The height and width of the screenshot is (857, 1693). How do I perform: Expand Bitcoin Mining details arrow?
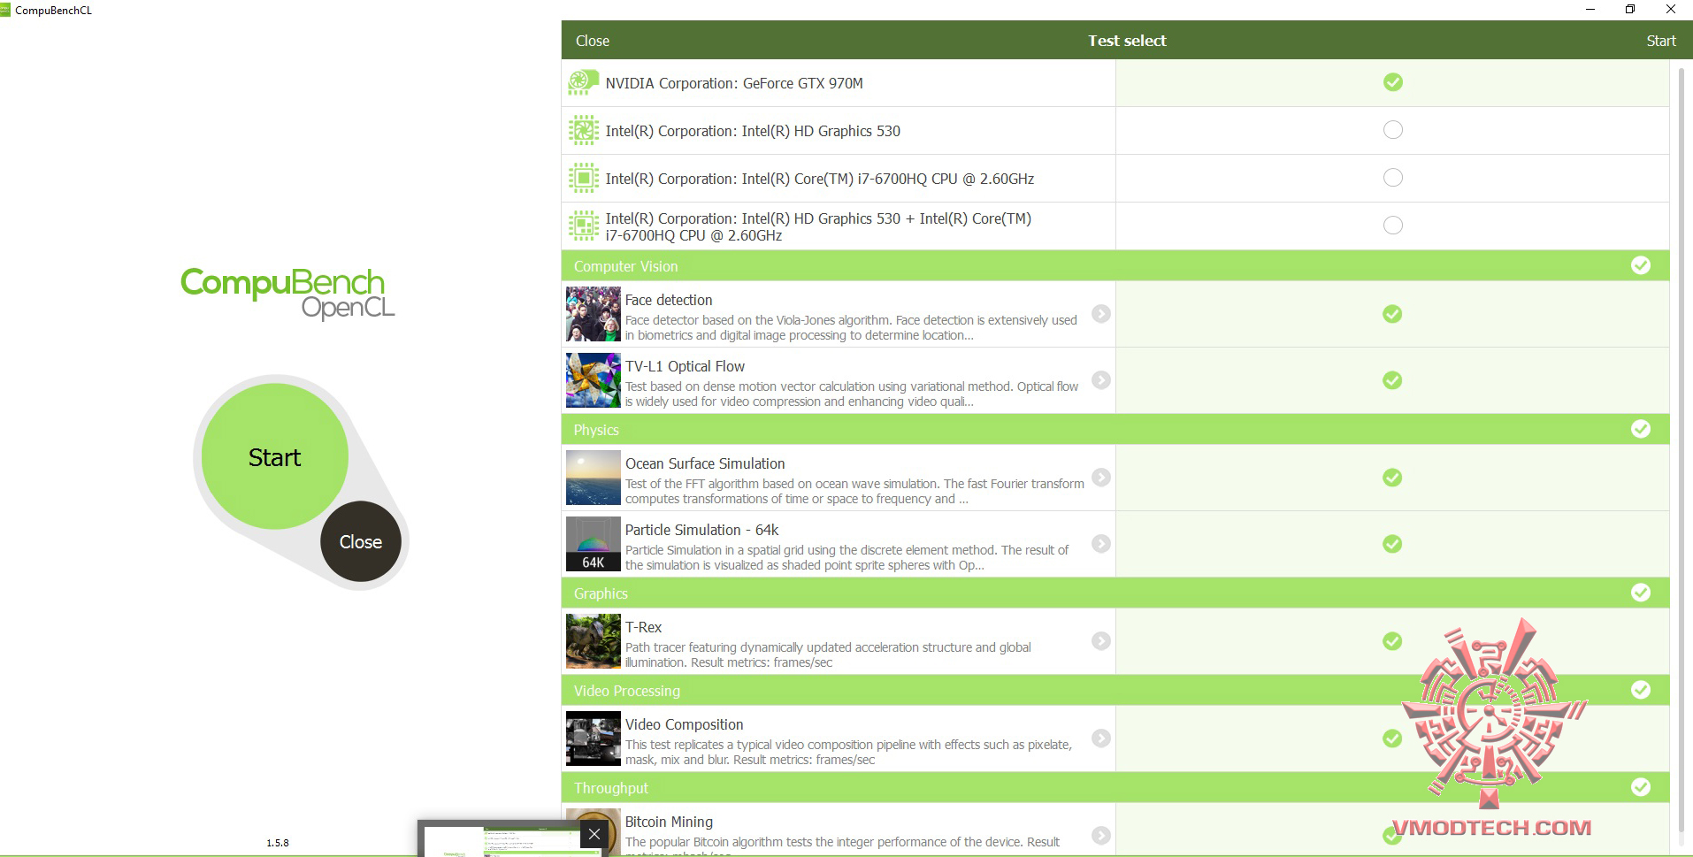pos(1101,836)
